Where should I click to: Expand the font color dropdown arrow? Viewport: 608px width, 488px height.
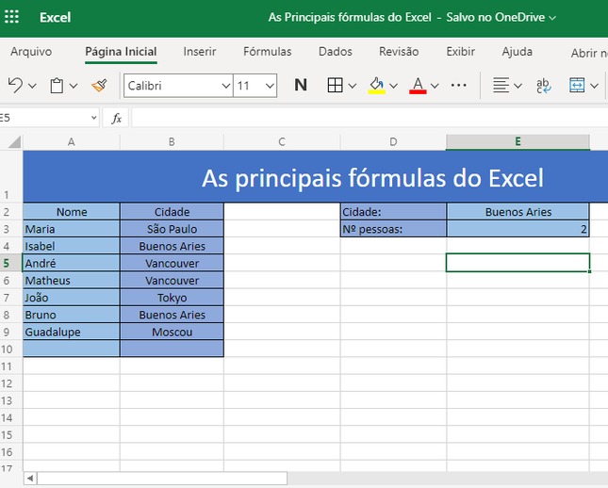coord(435,86)
